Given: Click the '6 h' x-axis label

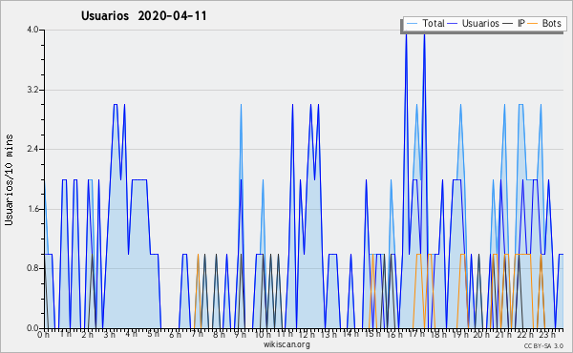Looking at the screenshot, I should tap(175, 334).
